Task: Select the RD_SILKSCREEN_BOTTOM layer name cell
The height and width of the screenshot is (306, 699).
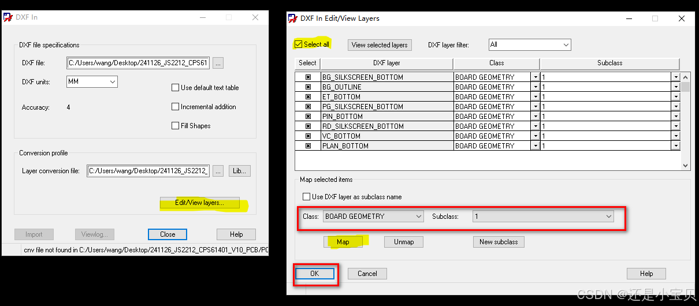Action: tap(386, 126)
